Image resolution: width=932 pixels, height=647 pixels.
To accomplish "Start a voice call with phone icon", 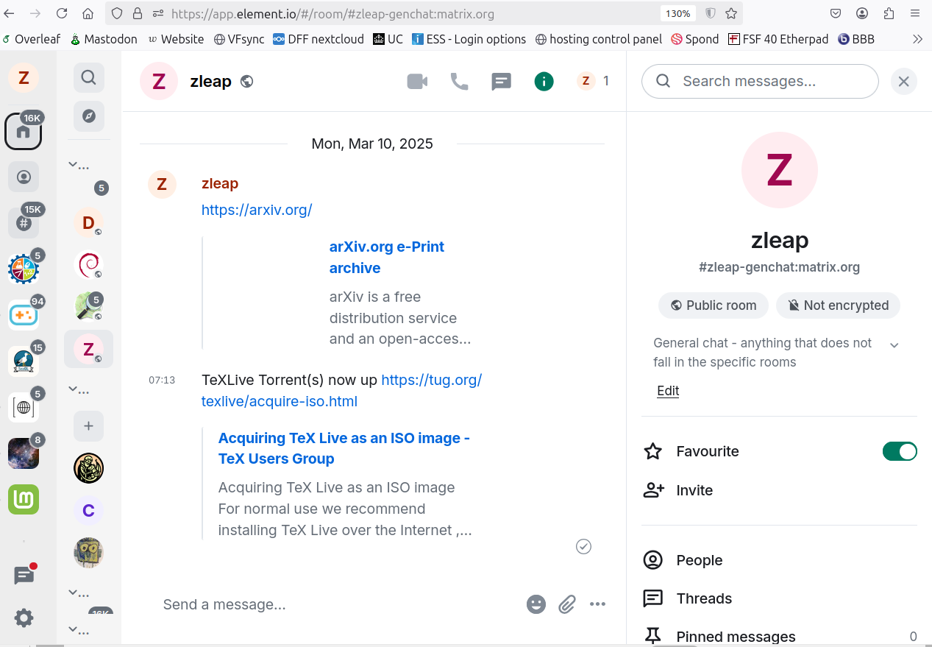I will click(459, 82).
